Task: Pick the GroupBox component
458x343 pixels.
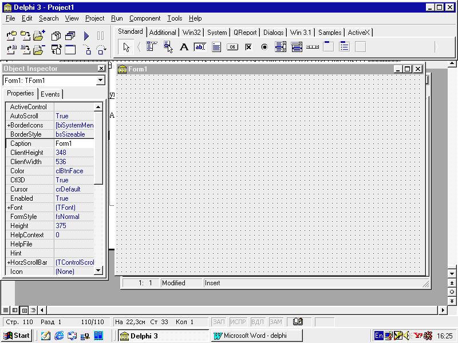Action: click(x=328, y=47)
